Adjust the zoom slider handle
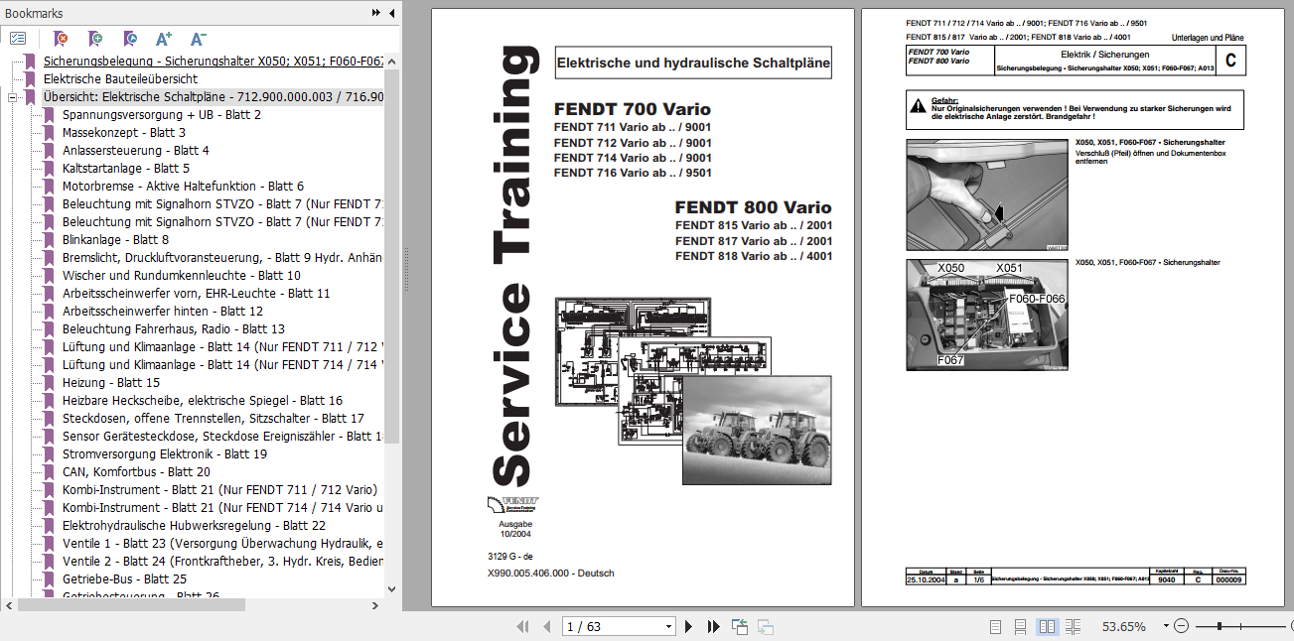 click(1219, 626)
